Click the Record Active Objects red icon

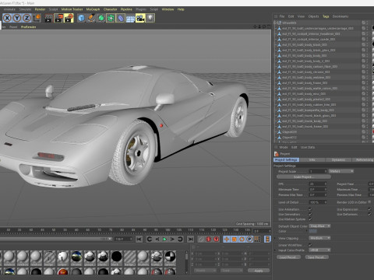(x=208, y=239)
